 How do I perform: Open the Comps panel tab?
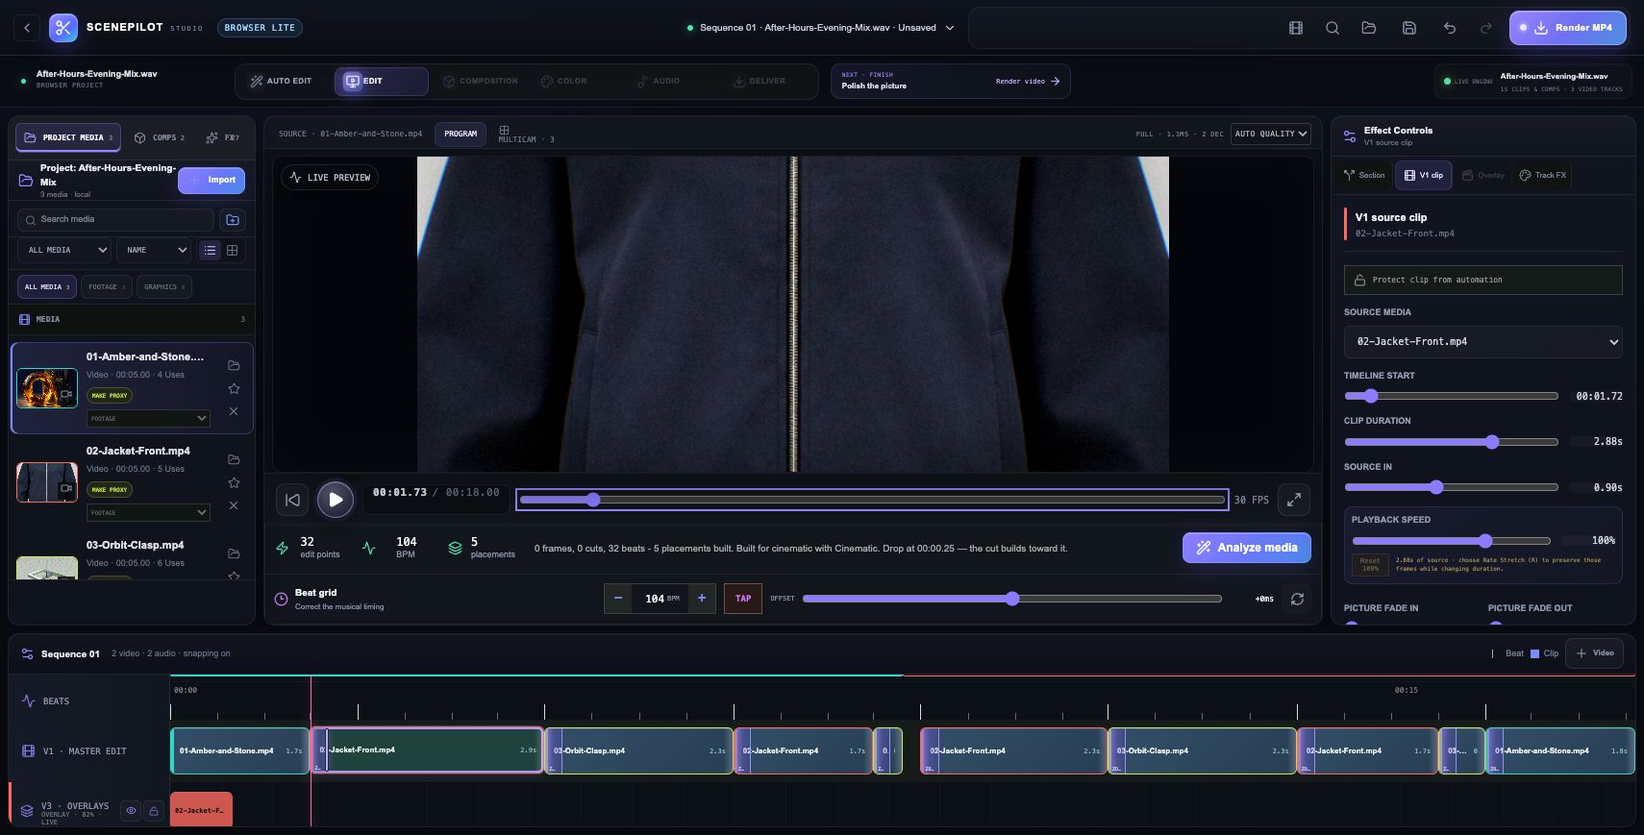pyautogui.click(x=160, y=137)
